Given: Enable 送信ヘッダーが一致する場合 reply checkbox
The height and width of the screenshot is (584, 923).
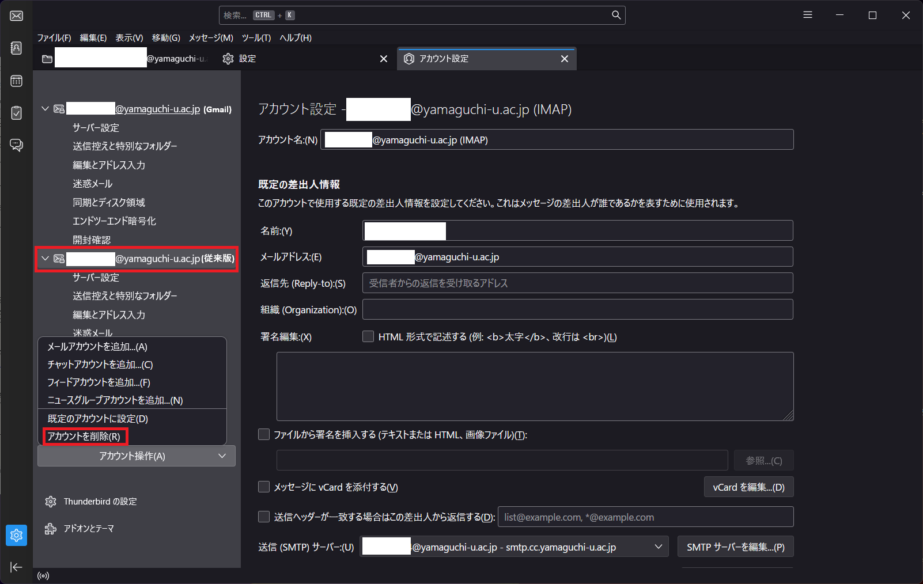Looking at the screenshot, I should pos(264,517).
